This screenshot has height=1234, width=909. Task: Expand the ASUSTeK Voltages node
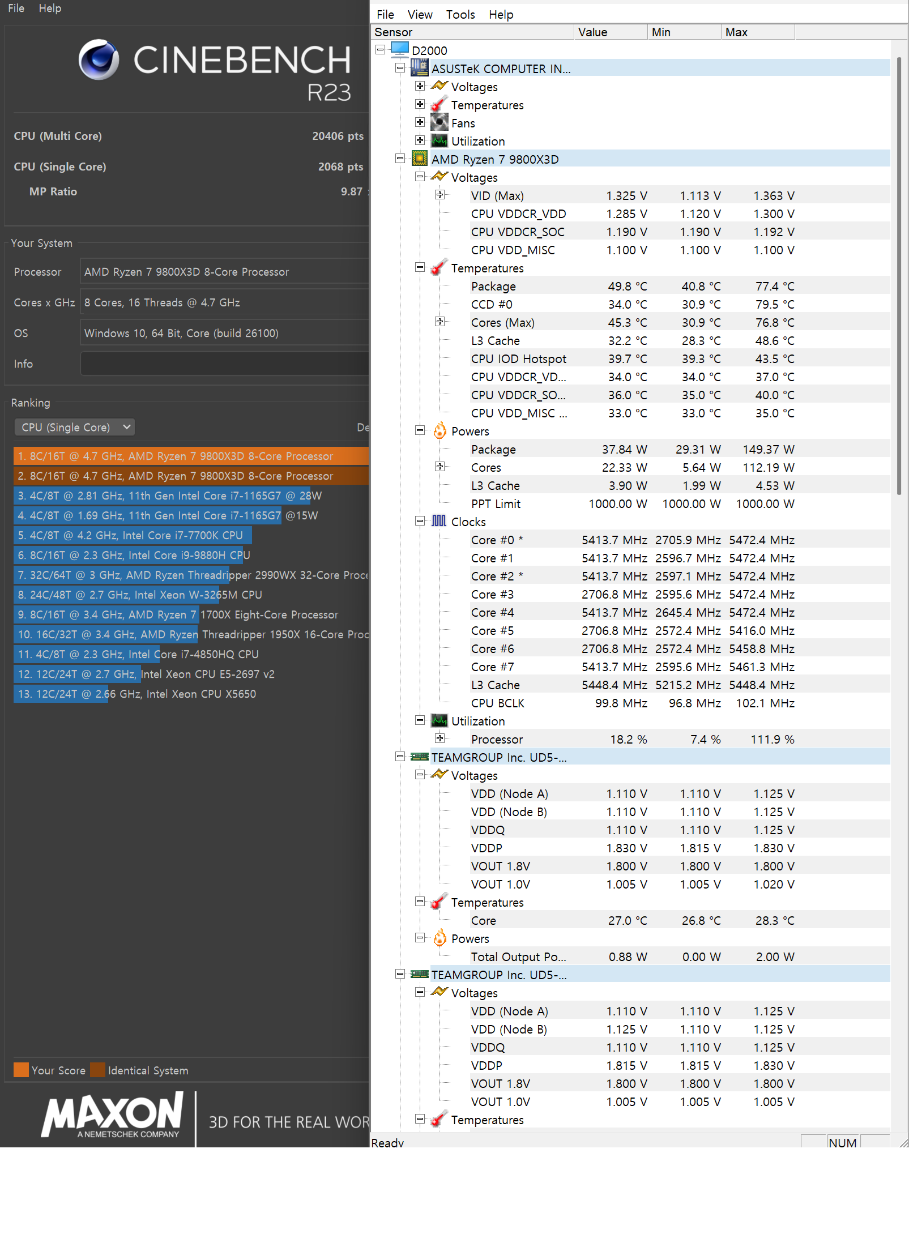(x=420, y=86)
